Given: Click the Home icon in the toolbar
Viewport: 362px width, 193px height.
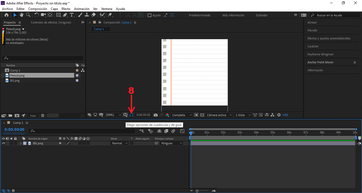Looking at the screenshot, I should tap(6, 15).
